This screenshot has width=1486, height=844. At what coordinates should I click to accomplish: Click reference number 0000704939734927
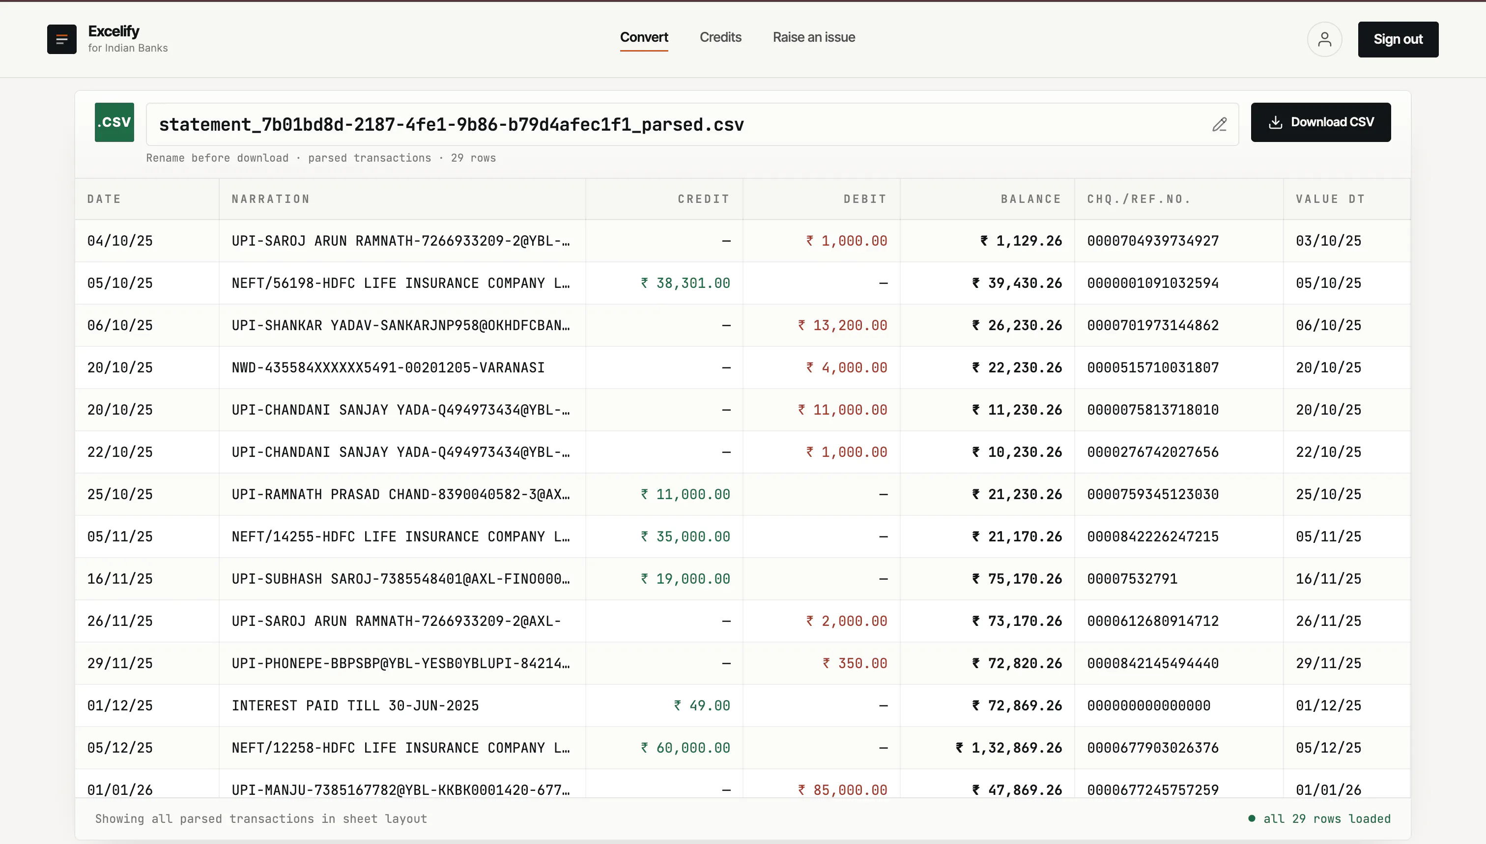click(1153, 241)
